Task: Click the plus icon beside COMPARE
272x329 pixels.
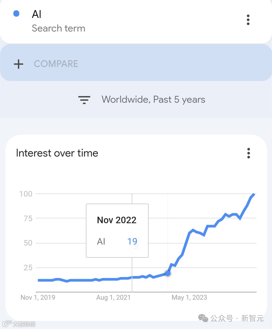Action: point(18,64)
